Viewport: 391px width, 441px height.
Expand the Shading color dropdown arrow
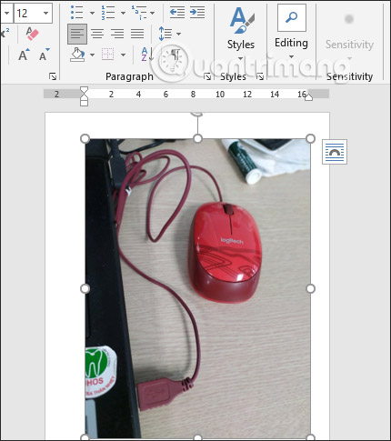tap(92, 55)
